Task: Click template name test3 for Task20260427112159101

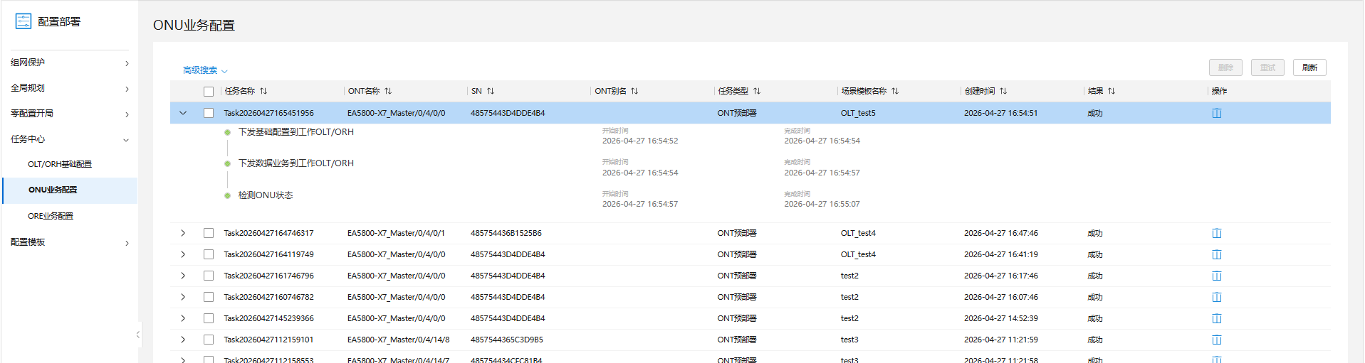Action: [x=849, y=340]
